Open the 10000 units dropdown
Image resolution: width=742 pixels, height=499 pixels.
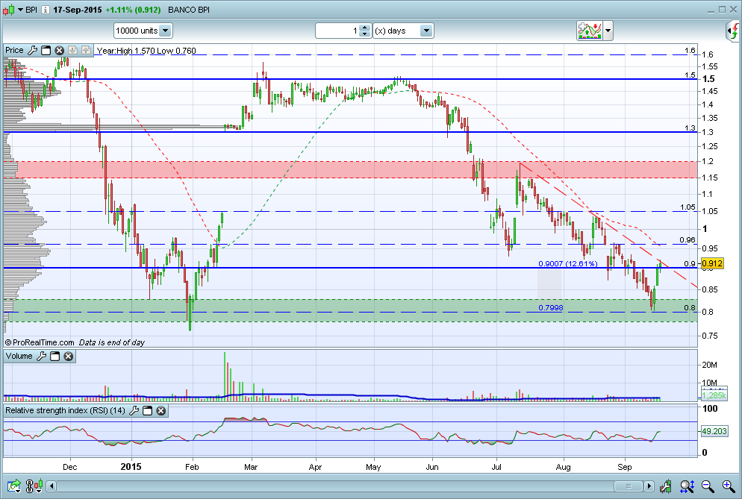coord(143,31)
